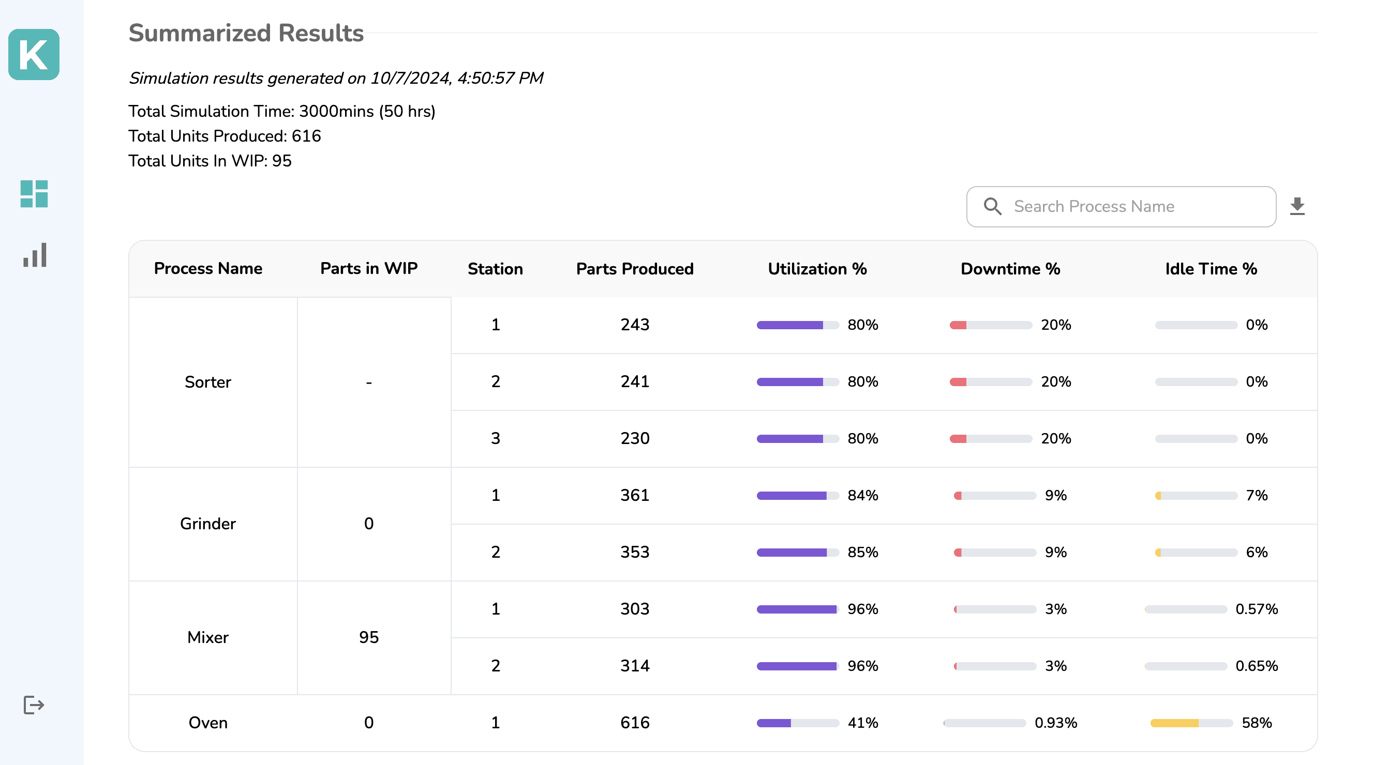Click the Parts in WIP header
Image resolution: width=1373 pixels, height=765 pixels.
pos(368,268)
